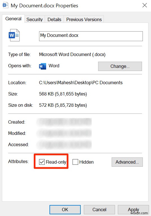The width and height of the screenshot is (151, 216).
Task: Toggle the Read-only checkbox
Action: (x=42, y=162)
